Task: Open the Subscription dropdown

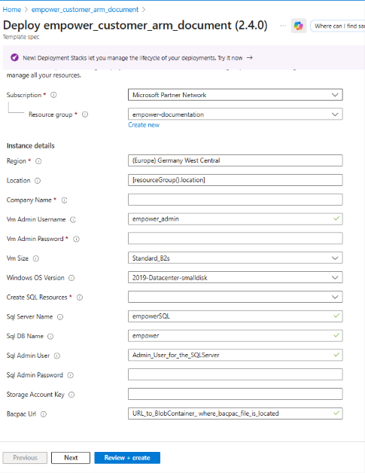Action: pyautogui.click(x=235, y=95)
